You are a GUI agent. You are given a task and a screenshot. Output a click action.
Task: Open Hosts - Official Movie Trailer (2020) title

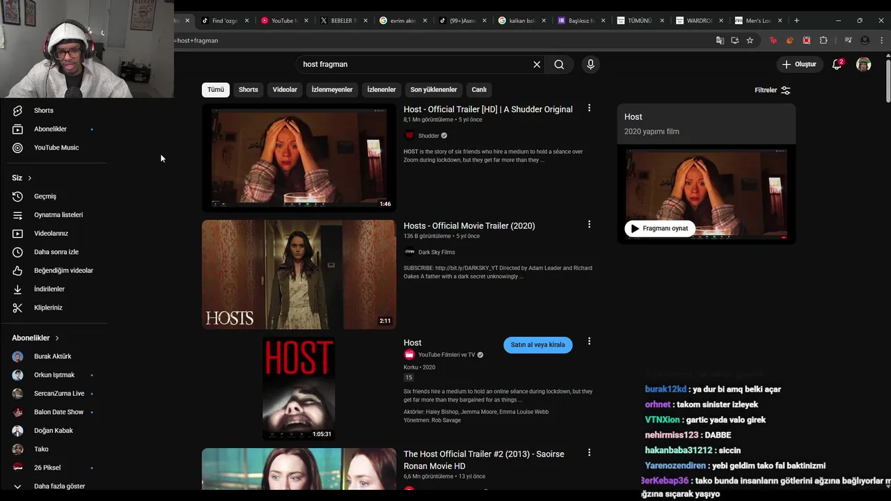(x=469, y=225)
